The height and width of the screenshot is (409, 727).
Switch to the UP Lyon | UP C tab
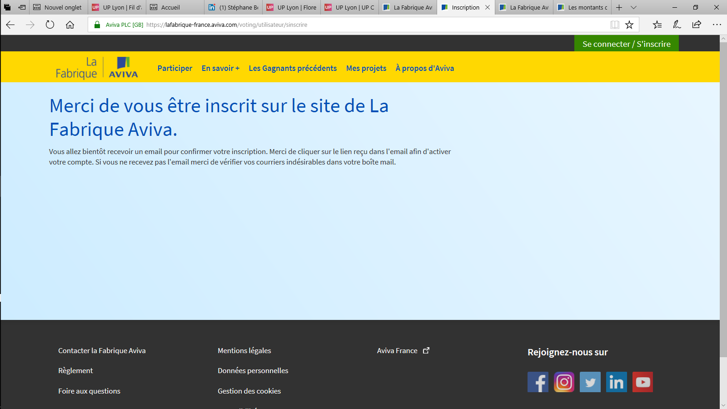349,7
